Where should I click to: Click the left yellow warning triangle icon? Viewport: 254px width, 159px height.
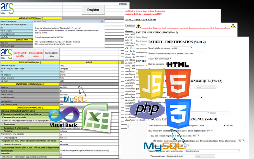138,26
